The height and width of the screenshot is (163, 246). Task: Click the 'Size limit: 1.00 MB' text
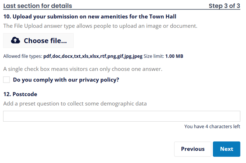(x=163, y=56)
